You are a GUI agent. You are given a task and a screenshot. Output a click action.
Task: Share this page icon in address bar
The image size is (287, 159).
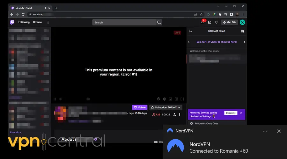pos(195,14)
